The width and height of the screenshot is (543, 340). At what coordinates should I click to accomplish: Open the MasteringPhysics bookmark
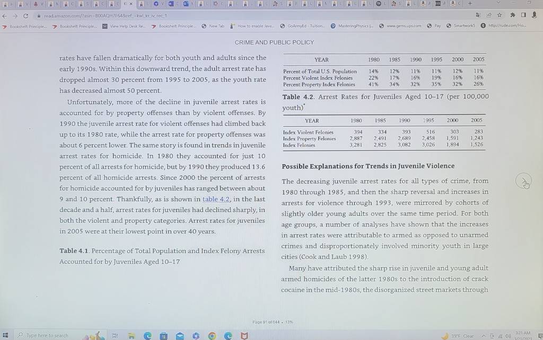point(352,26)
